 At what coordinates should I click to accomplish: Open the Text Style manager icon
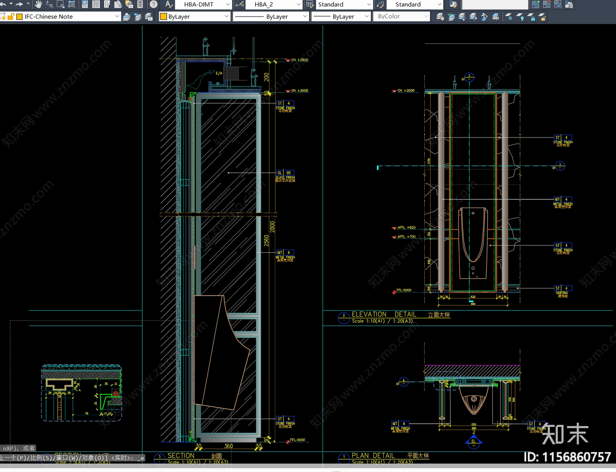[169, 4]
